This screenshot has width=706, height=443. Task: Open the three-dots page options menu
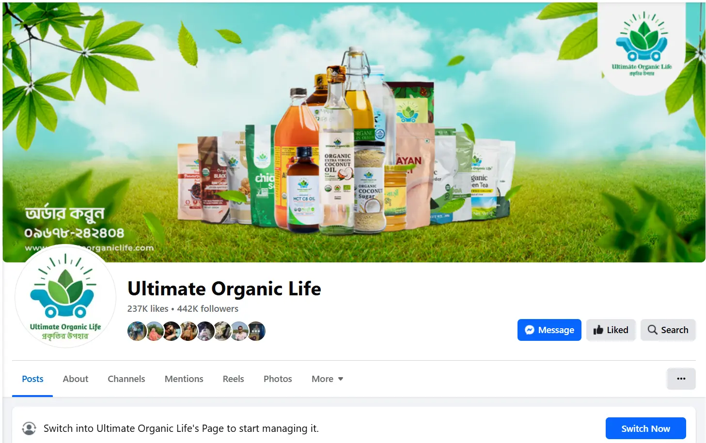(681, 379)
